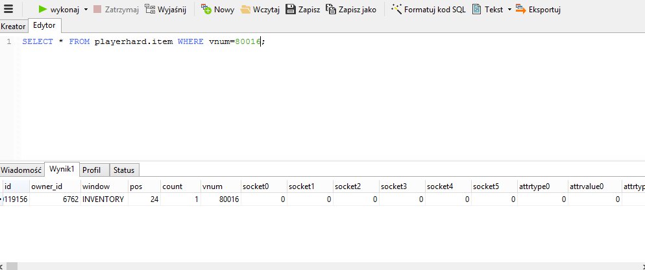The image size is (645, 270).
Task: Click into the SQL query editor line
Action: [x=143, y=41]
